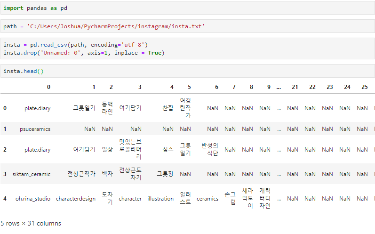Click row index label 4
Viewport: 375px width, 234px height.
5,199
